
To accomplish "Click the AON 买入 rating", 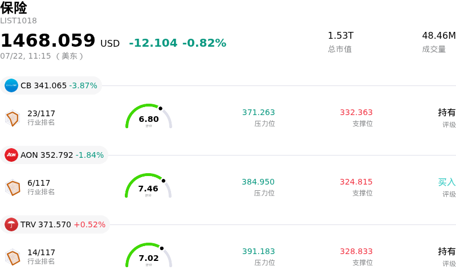I will pos(447,182).
